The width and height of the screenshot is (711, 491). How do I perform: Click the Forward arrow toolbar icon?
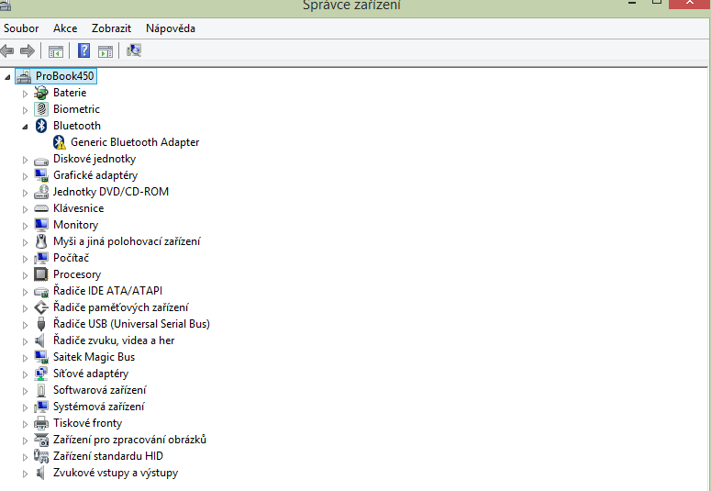click(x=28, y=50)
